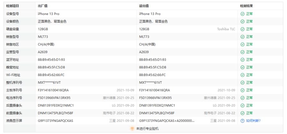Image resolution: width=287 pixels, height=134 pixels.
Task: Click the 检测项目 column header
Action: tap(12, 6)
